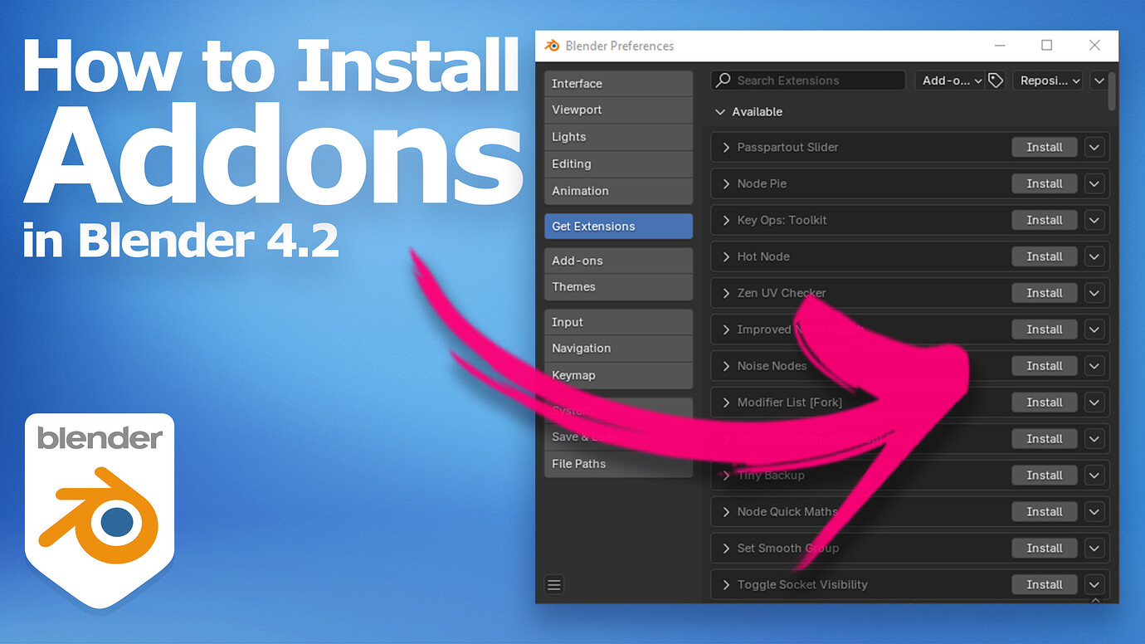Expand the Node Pie entry
The width and height of the screenshot is (1145, 644).
726,184
